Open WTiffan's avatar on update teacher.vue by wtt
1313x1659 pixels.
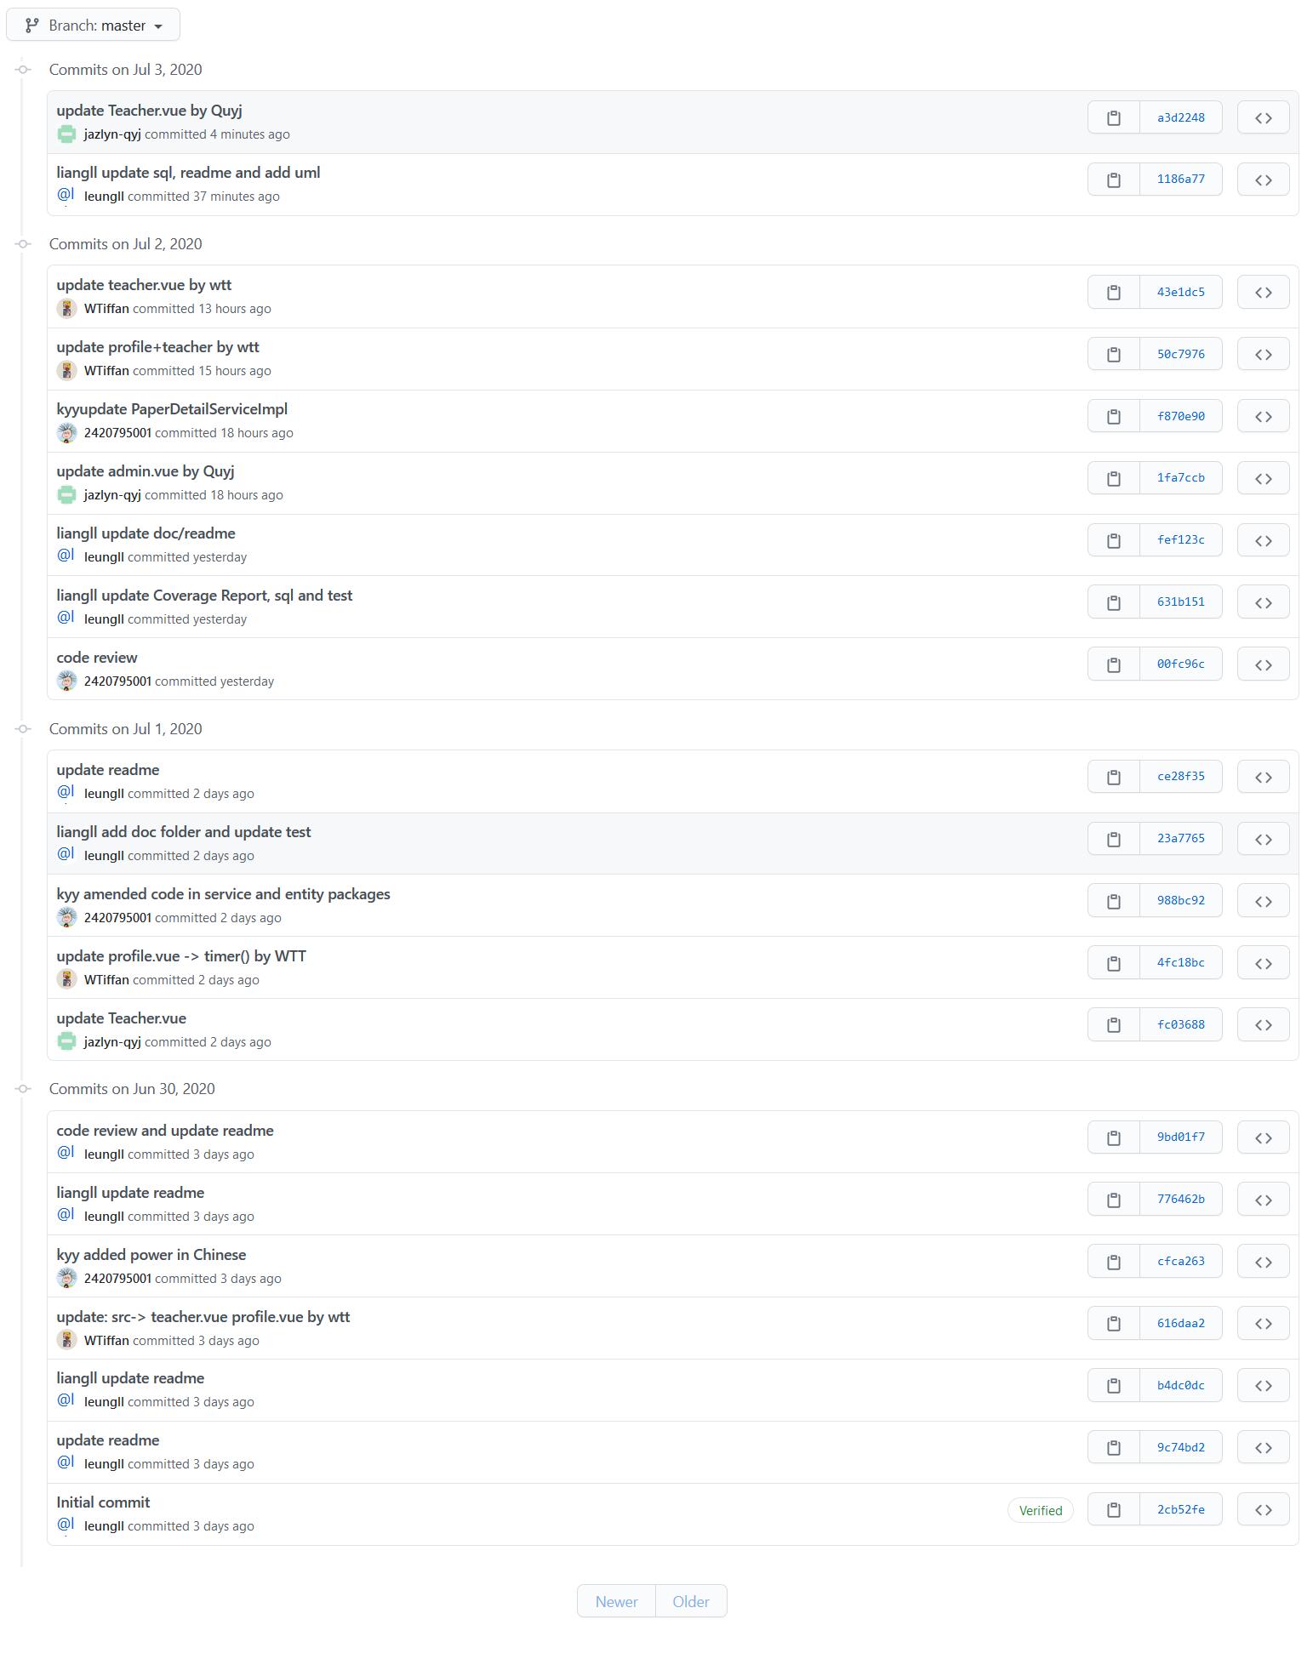[67, 309]
